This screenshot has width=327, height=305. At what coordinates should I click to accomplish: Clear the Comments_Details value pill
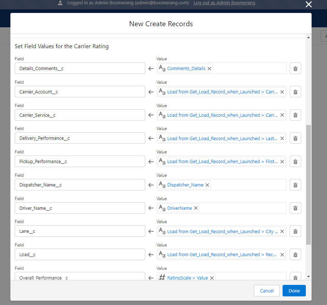(x=209, y=69)
